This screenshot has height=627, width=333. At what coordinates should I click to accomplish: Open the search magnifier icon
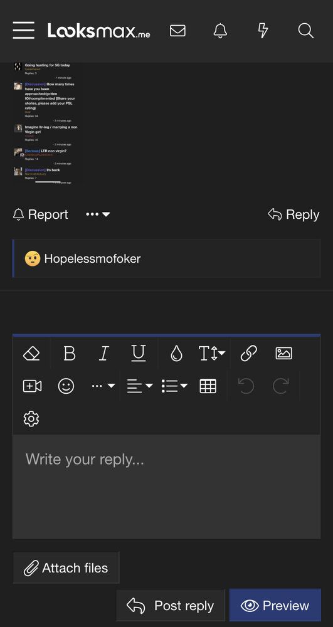tap(306, 31)
